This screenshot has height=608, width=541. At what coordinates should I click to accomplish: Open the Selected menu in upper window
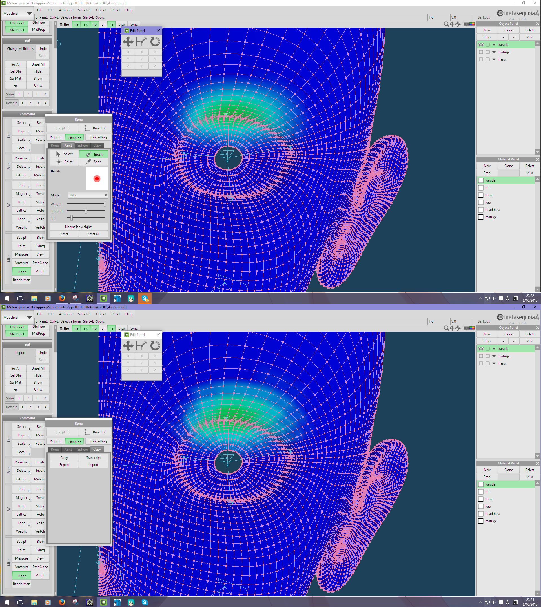pos(84,10)
